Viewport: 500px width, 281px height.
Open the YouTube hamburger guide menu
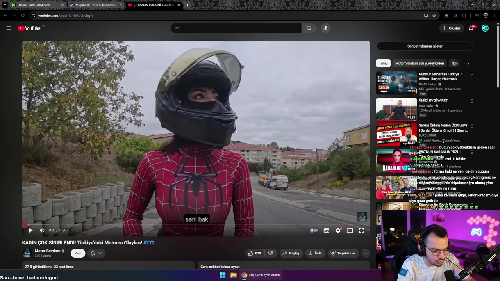coord(9,28)
